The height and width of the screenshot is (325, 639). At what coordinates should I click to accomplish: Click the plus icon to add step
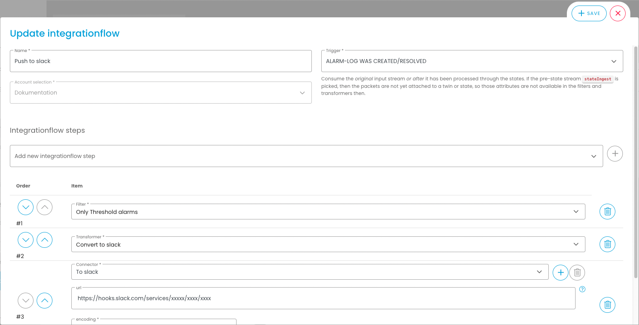click(x=615, y=154)
